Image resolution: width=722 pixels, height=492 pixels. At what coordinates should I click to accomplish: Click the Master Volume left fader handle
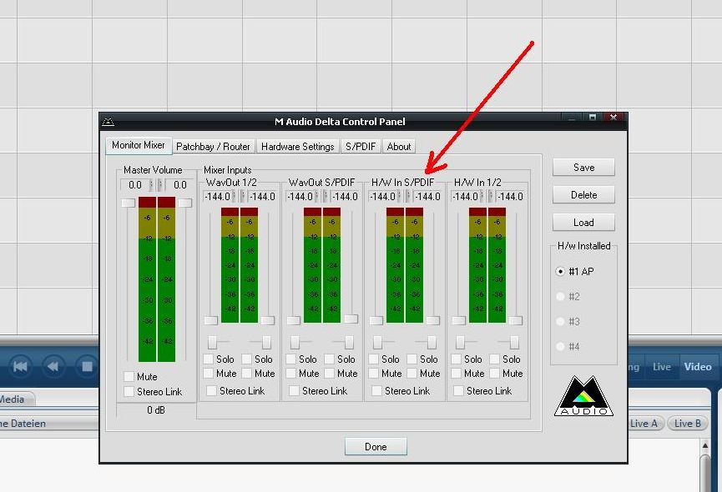pyautogui.click(x=128, y=203)
